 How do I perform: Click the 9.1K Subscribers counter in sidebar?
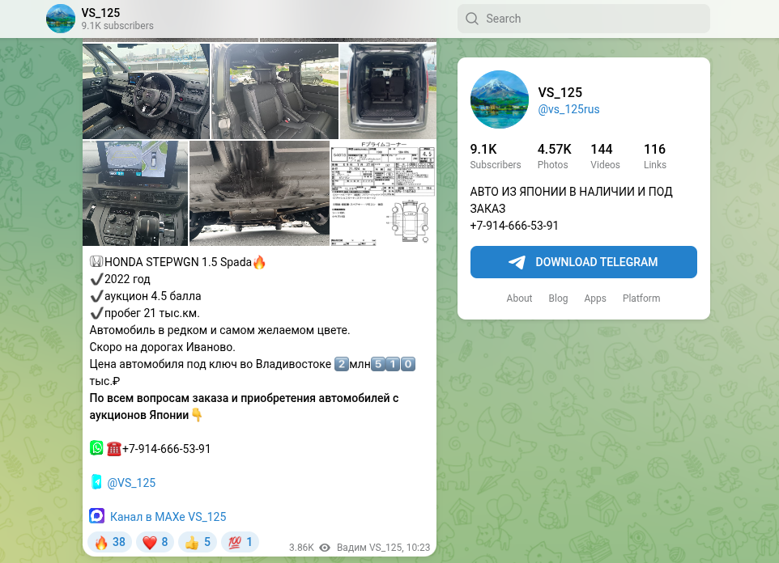coord(496,156)
